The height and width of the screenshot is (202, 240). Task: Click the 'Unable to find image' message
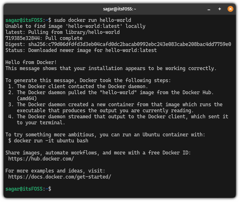[x=75, y=26]
